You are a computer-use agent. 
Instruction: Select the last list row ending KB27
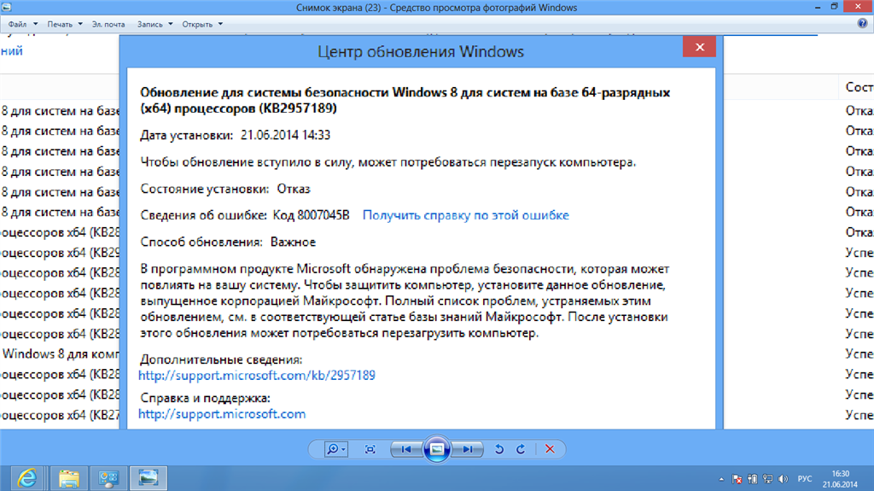[60, 415]
